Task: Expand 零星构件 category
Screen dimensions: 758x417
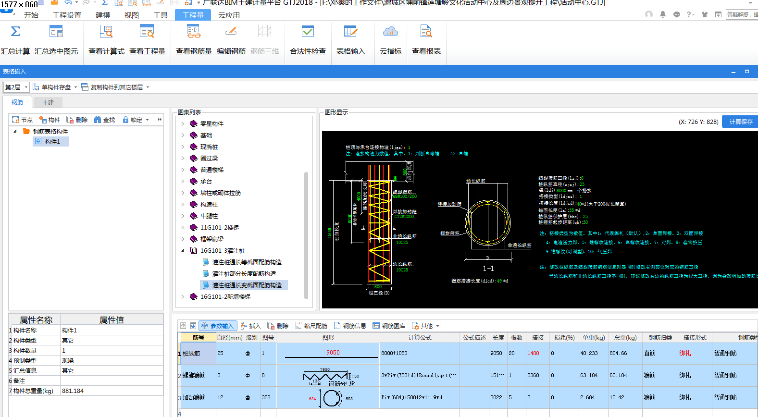Action: 183,123
